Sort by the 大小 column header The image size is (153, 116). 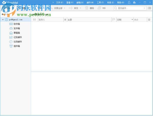[x=140, y=20]
